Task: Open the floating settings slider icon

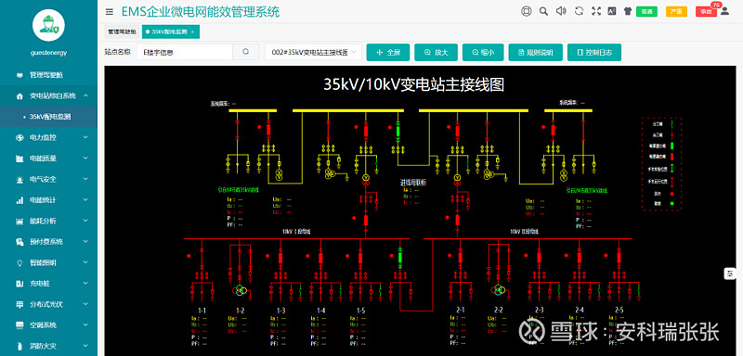Action: coord(730,273)
